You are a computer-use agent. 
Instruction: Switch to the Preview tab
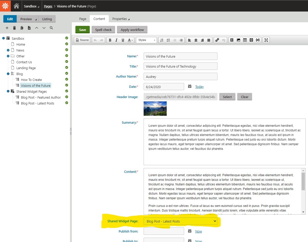coord(26,19)
